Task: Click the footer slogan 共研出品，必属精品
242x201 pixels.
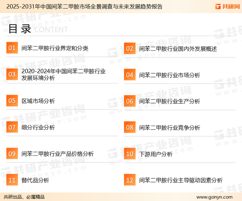Action: (x=24, y=197)
